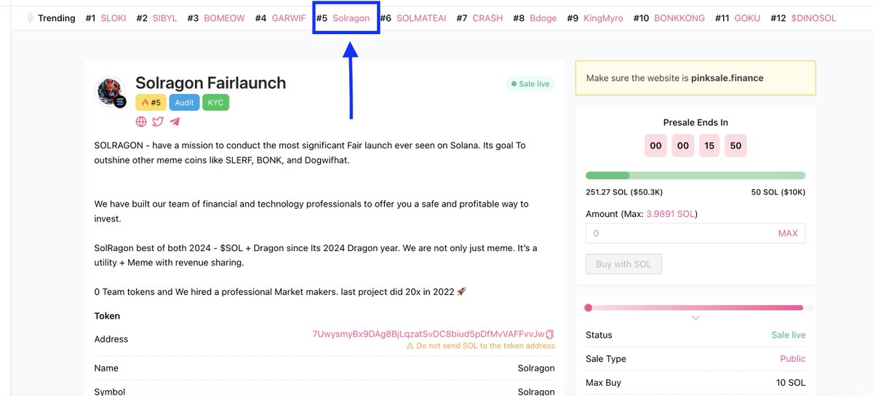873x396 pixels.
Task: Click the countdown minutes box showing 15
Action: pyautogui.click(x=709, y=146)
